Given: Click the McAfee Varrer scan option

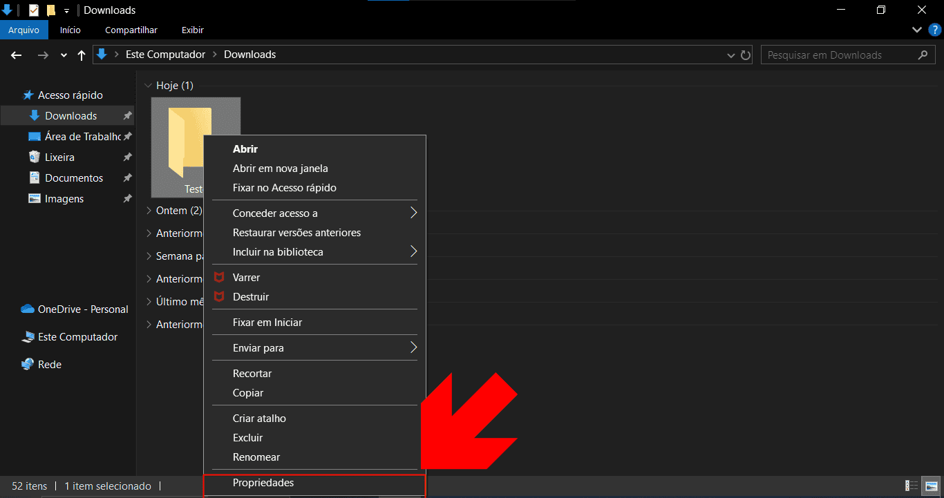Looking at the screenshot, I should (246, 277).
